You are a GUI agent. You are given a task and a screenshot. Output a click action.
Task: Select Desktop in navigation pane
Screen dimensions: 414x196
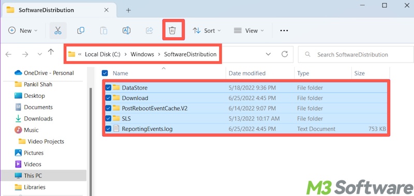(x=29, y=96)
